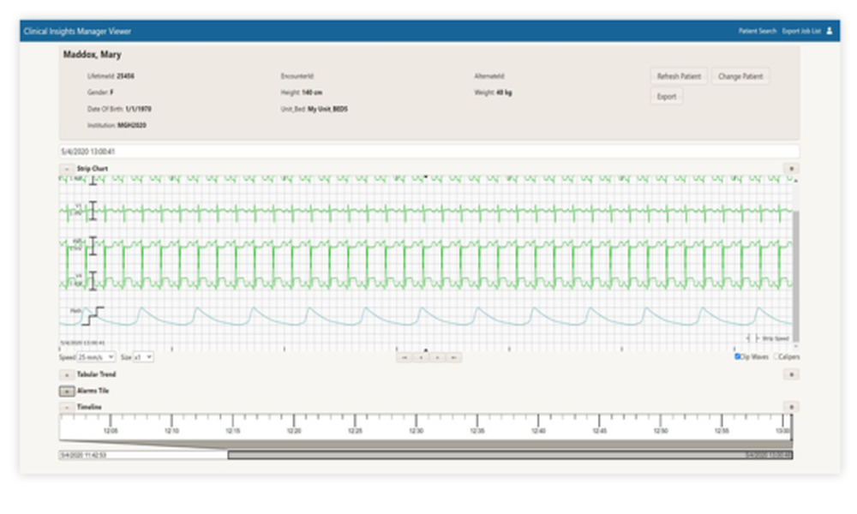857x514 pixels.
Task: Click the Export button
Action: (666, 96)
